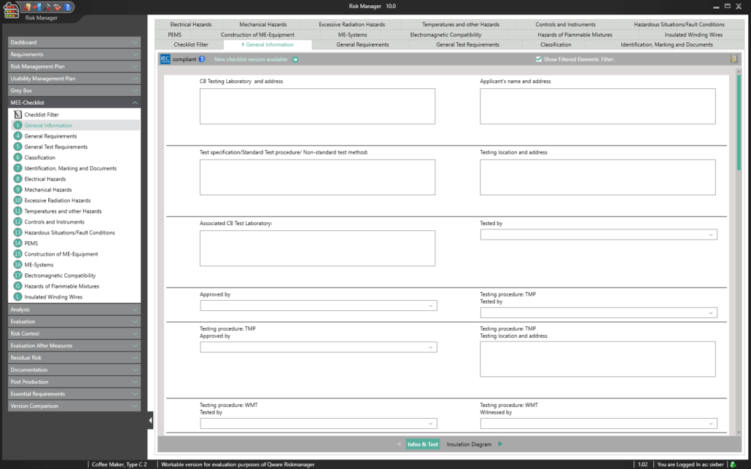Click the number 14 badge for PEMS
The image size is (751, 469).
17,243
